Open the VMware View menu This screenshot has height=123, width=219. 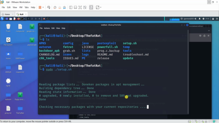[15, 8]
